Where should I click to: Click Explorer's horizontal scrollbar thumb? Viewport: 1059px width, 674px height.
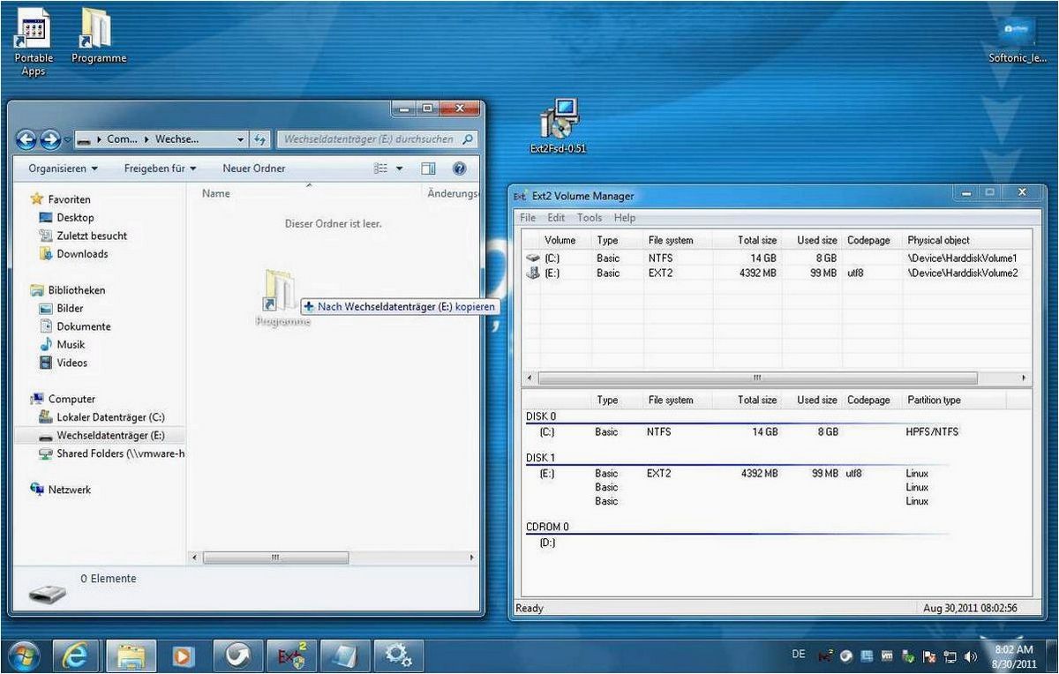276,558
